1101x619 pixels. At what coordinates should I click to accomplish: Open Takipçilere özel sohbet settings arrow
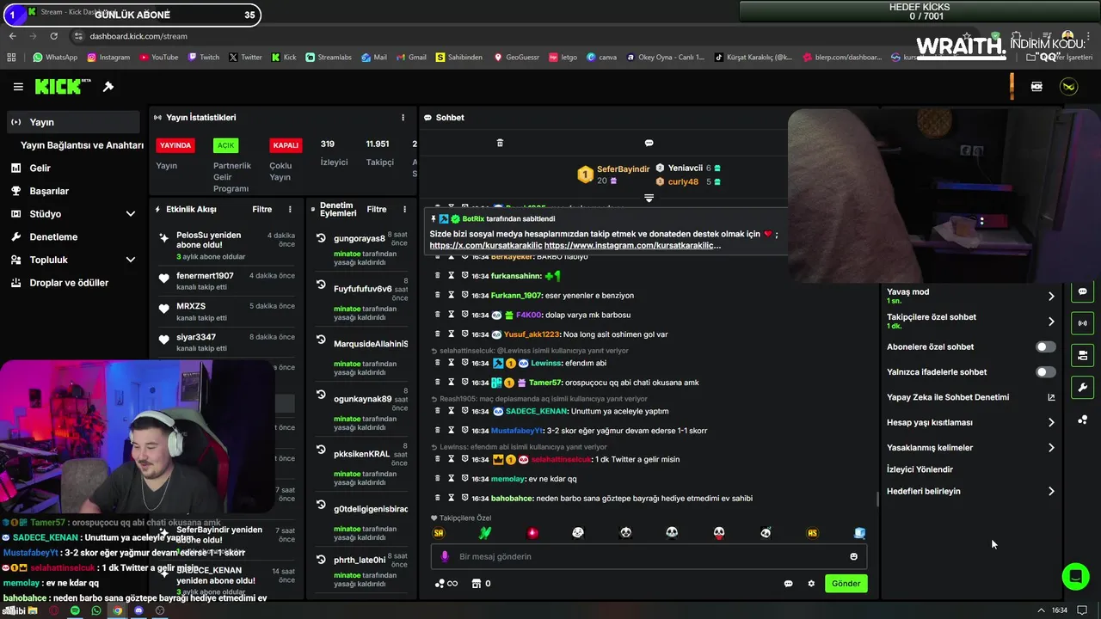click(1051, 322)
